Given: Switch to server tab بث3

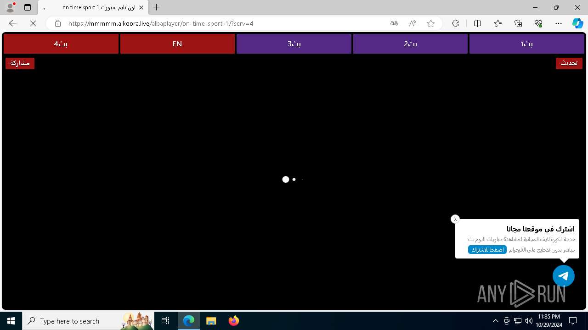Looking at the screenshot, I should (x=294, y=44).
